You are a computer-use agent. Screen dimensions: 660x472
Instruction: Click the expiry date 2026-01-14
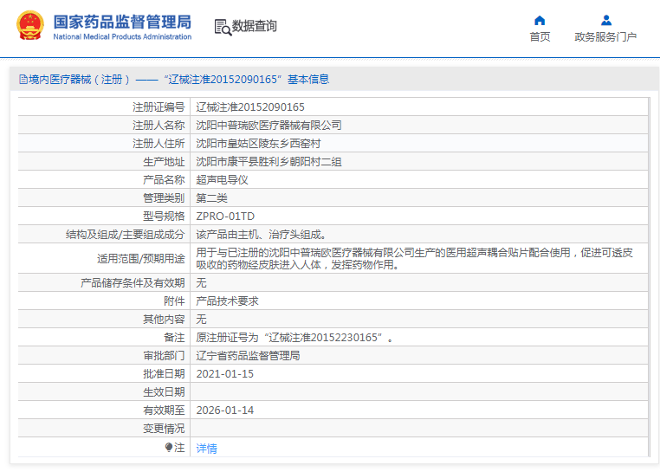pyautogui.click(x=225, y=411)
